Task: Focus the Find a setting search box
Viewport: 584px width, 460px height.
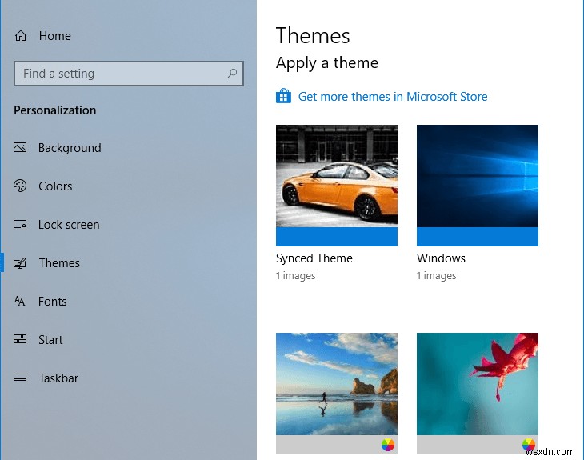Action: click(129, 74)
